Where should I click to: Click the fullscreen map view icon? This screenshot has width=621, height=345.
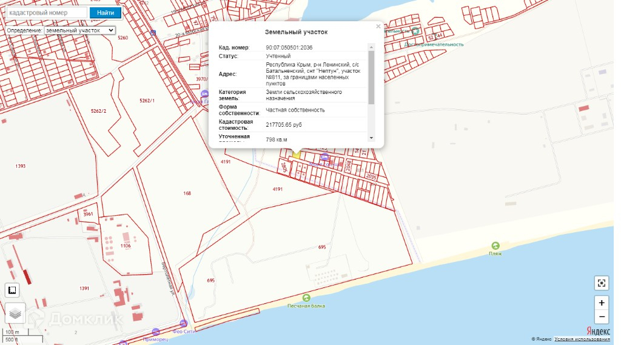pos(601,283)
